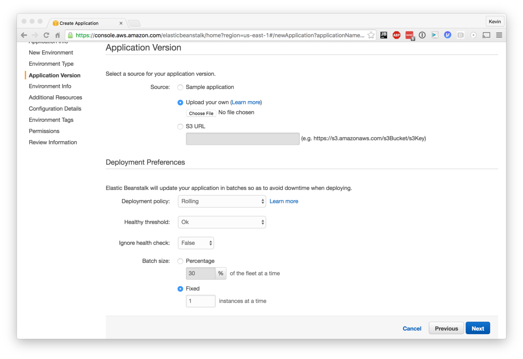Choose Fixed batch size
Screen dimensions: 523x359
point(180,289)
